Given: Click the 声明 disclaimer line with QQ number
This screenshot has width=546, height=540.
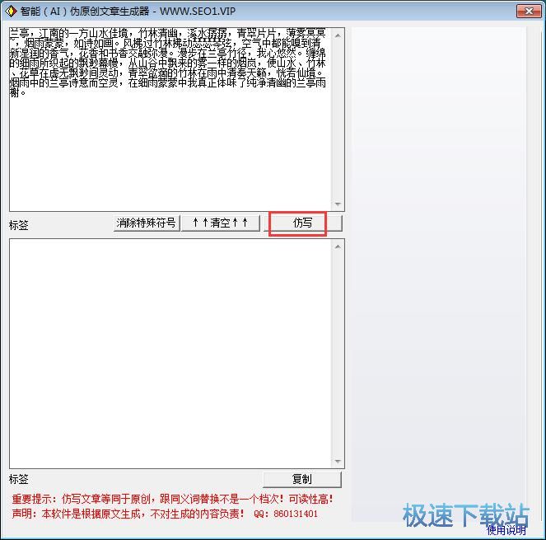Looking at the screenshot, I should point(165,514).
